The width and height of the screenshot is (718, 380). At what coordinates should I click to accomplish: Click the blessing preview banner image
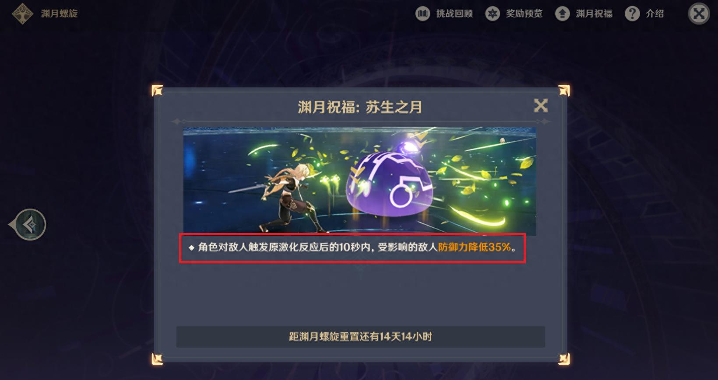[x=360, y=181]
